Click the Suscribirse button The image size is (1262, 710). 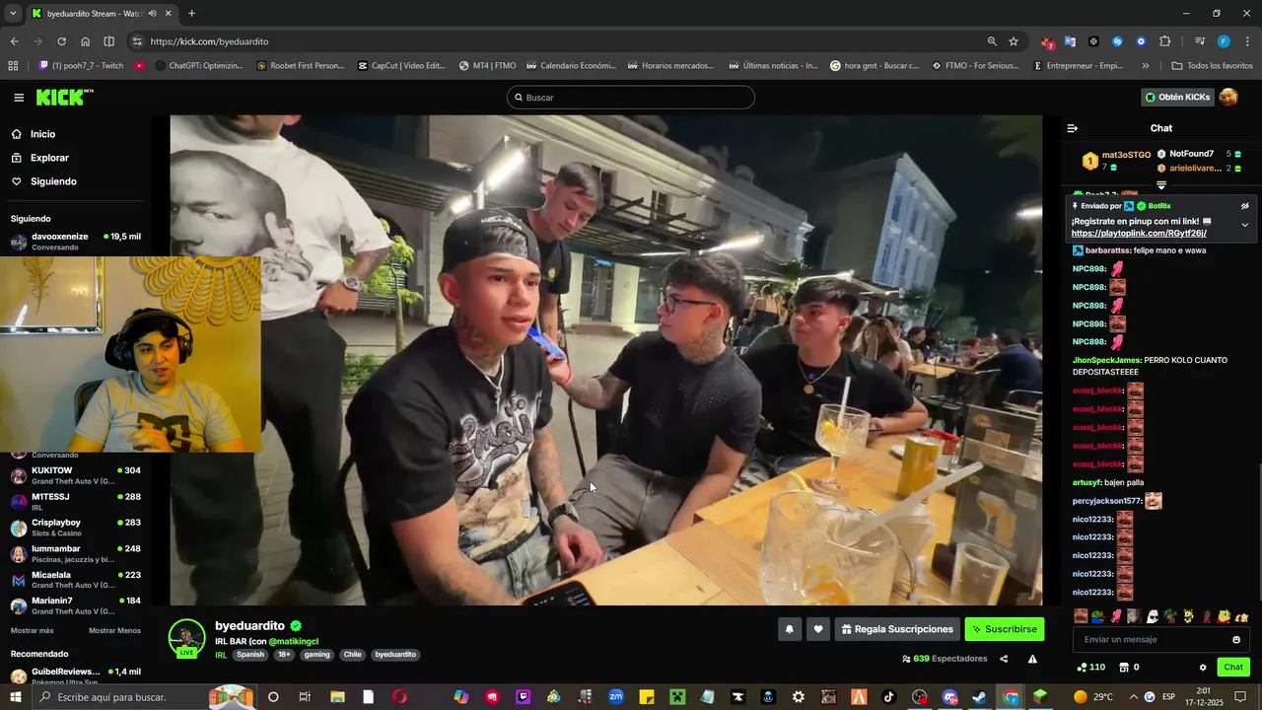pos(1004,629)
